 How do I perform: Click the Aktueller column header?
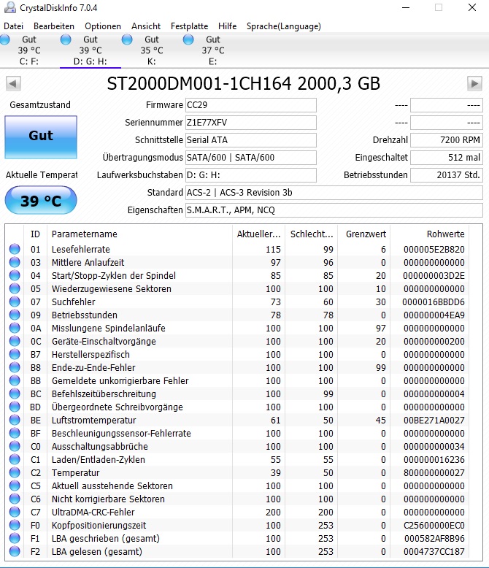pos(258,234)
